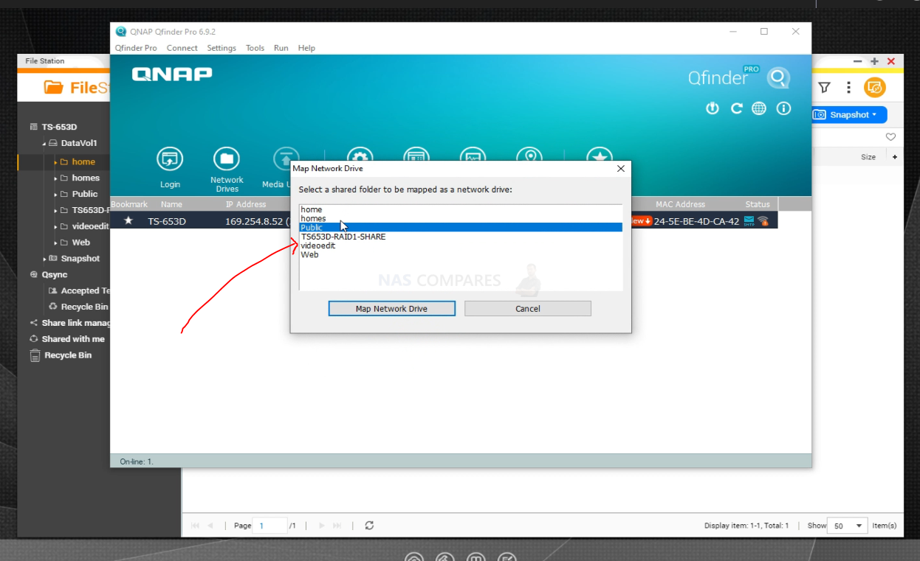Open the Tools menu
This screenshot has height=561, width=920.
(x=255, y=48)
